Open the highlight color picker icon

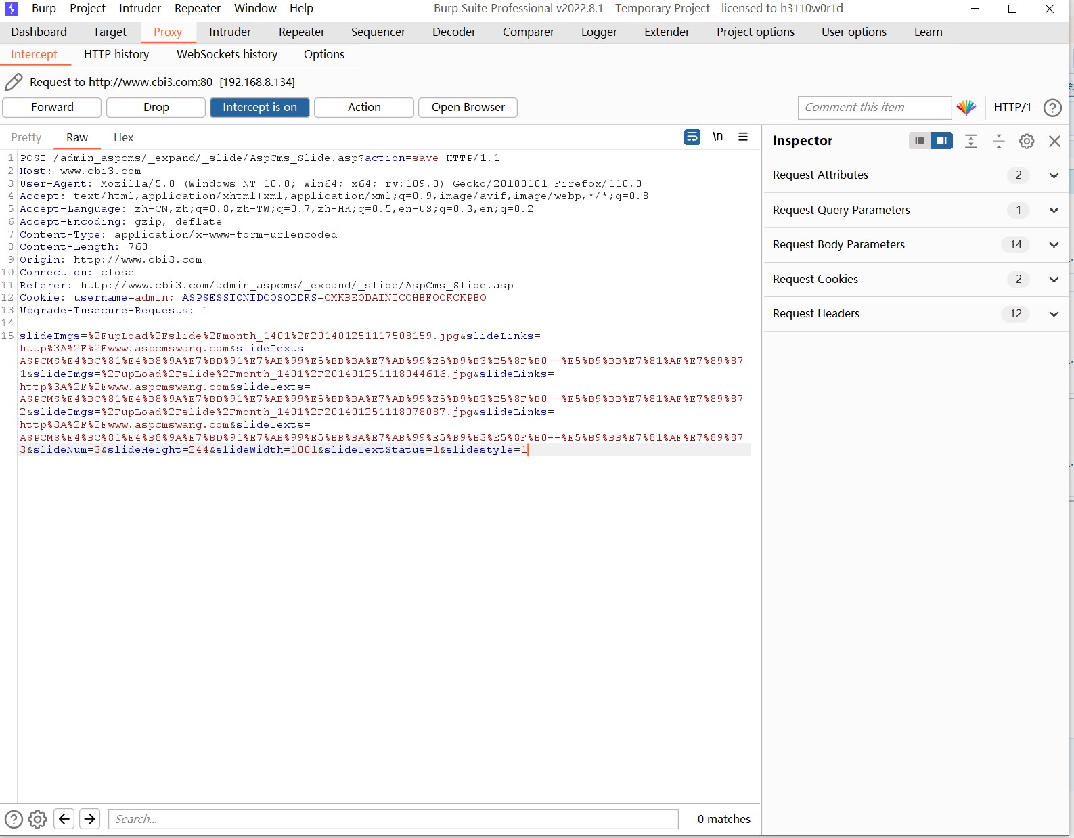tap(966, 107)
